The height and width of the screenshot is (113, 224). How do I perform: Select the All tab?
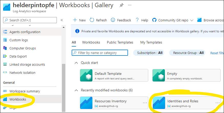point(74,42)
